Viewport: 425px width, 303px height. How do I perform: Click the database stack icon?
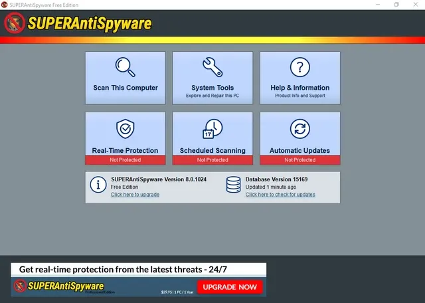coord(233,185)
